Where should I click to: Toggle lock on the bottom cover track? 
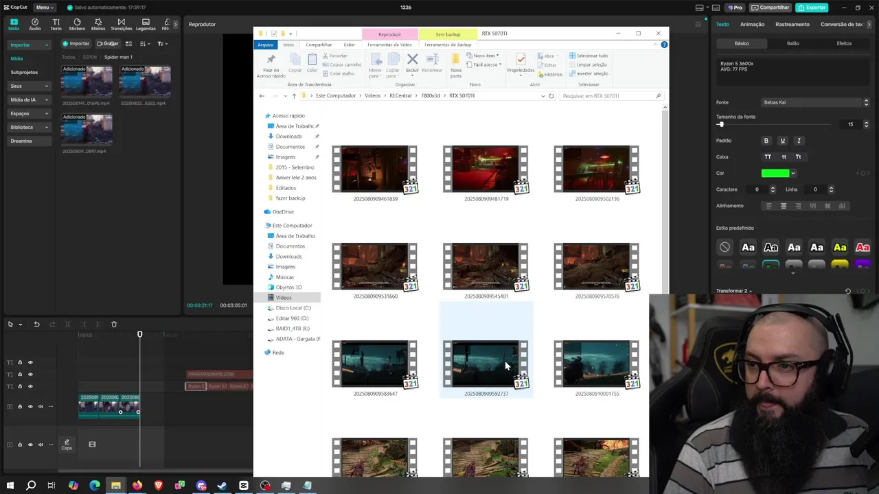click(20, 445)
